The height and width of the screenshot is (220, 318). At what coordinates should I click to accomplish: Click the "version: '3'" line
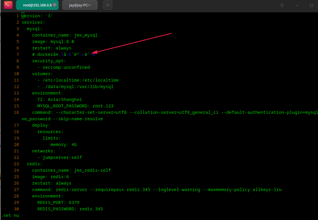(37, 16)
